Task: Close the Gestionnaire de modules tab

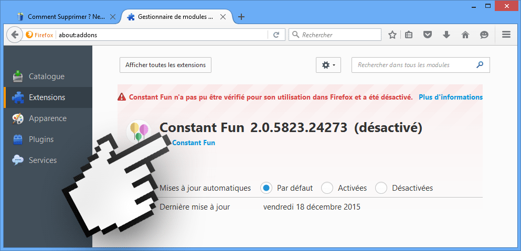Action: point(224,17)
